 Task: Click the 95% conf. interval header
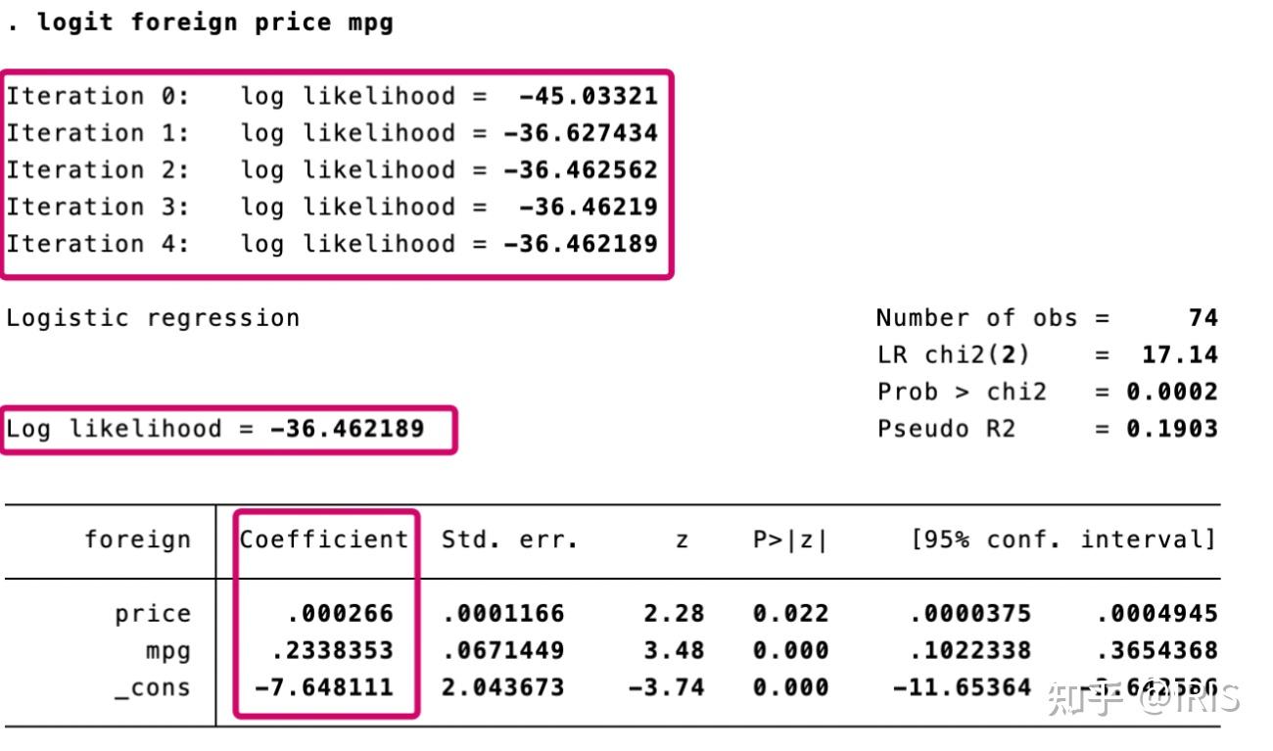[1062, 540]
